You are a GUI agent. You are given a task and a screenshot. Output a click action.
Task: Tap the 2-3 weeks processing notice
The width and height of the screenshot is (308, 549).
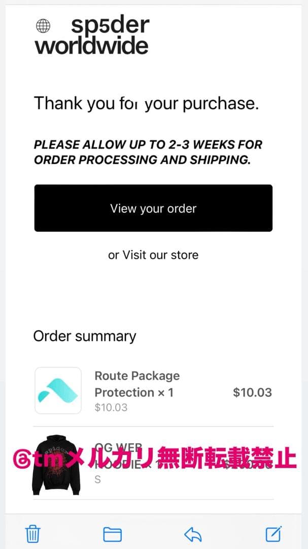(x=148, y=152)
